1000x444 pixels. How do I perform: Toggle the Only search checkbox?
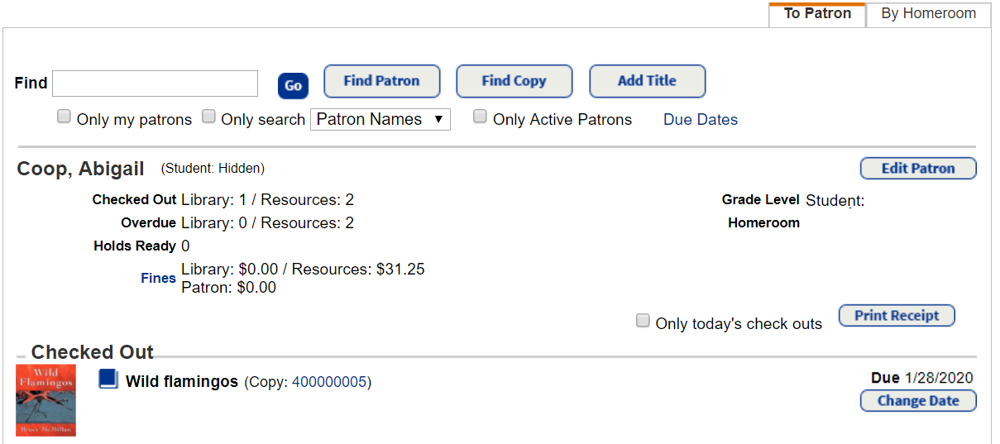point(209,117)
